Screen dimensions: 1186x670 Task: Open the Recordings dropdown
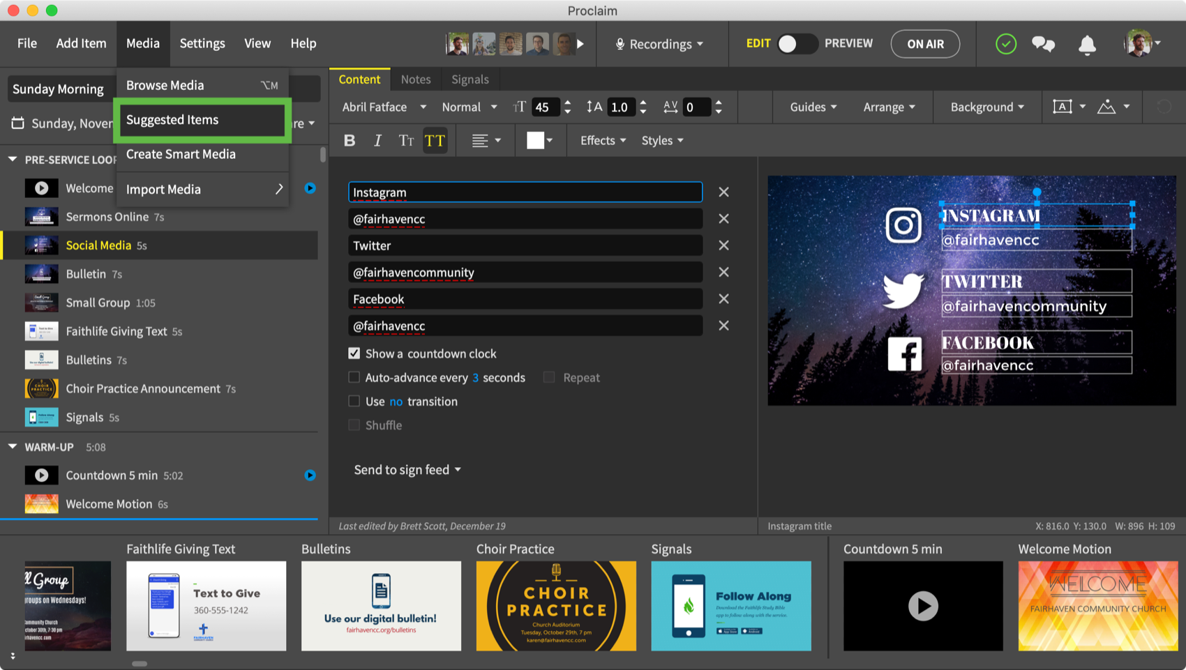click(659, 44)
